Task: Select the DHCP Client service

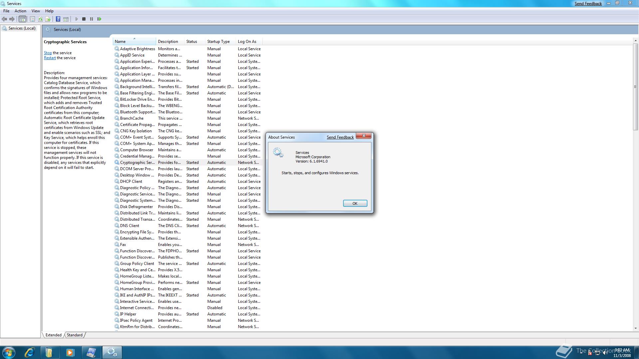Action: click(x=188, y=181)
